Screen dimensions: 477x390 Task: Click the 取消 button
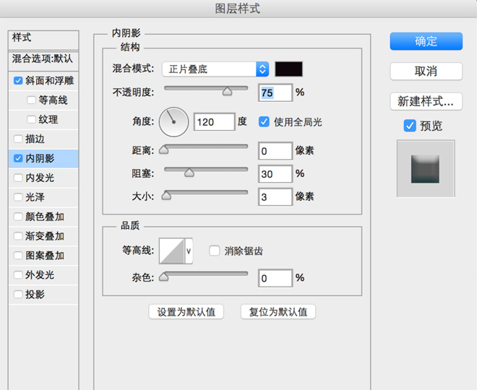(426, 71)
